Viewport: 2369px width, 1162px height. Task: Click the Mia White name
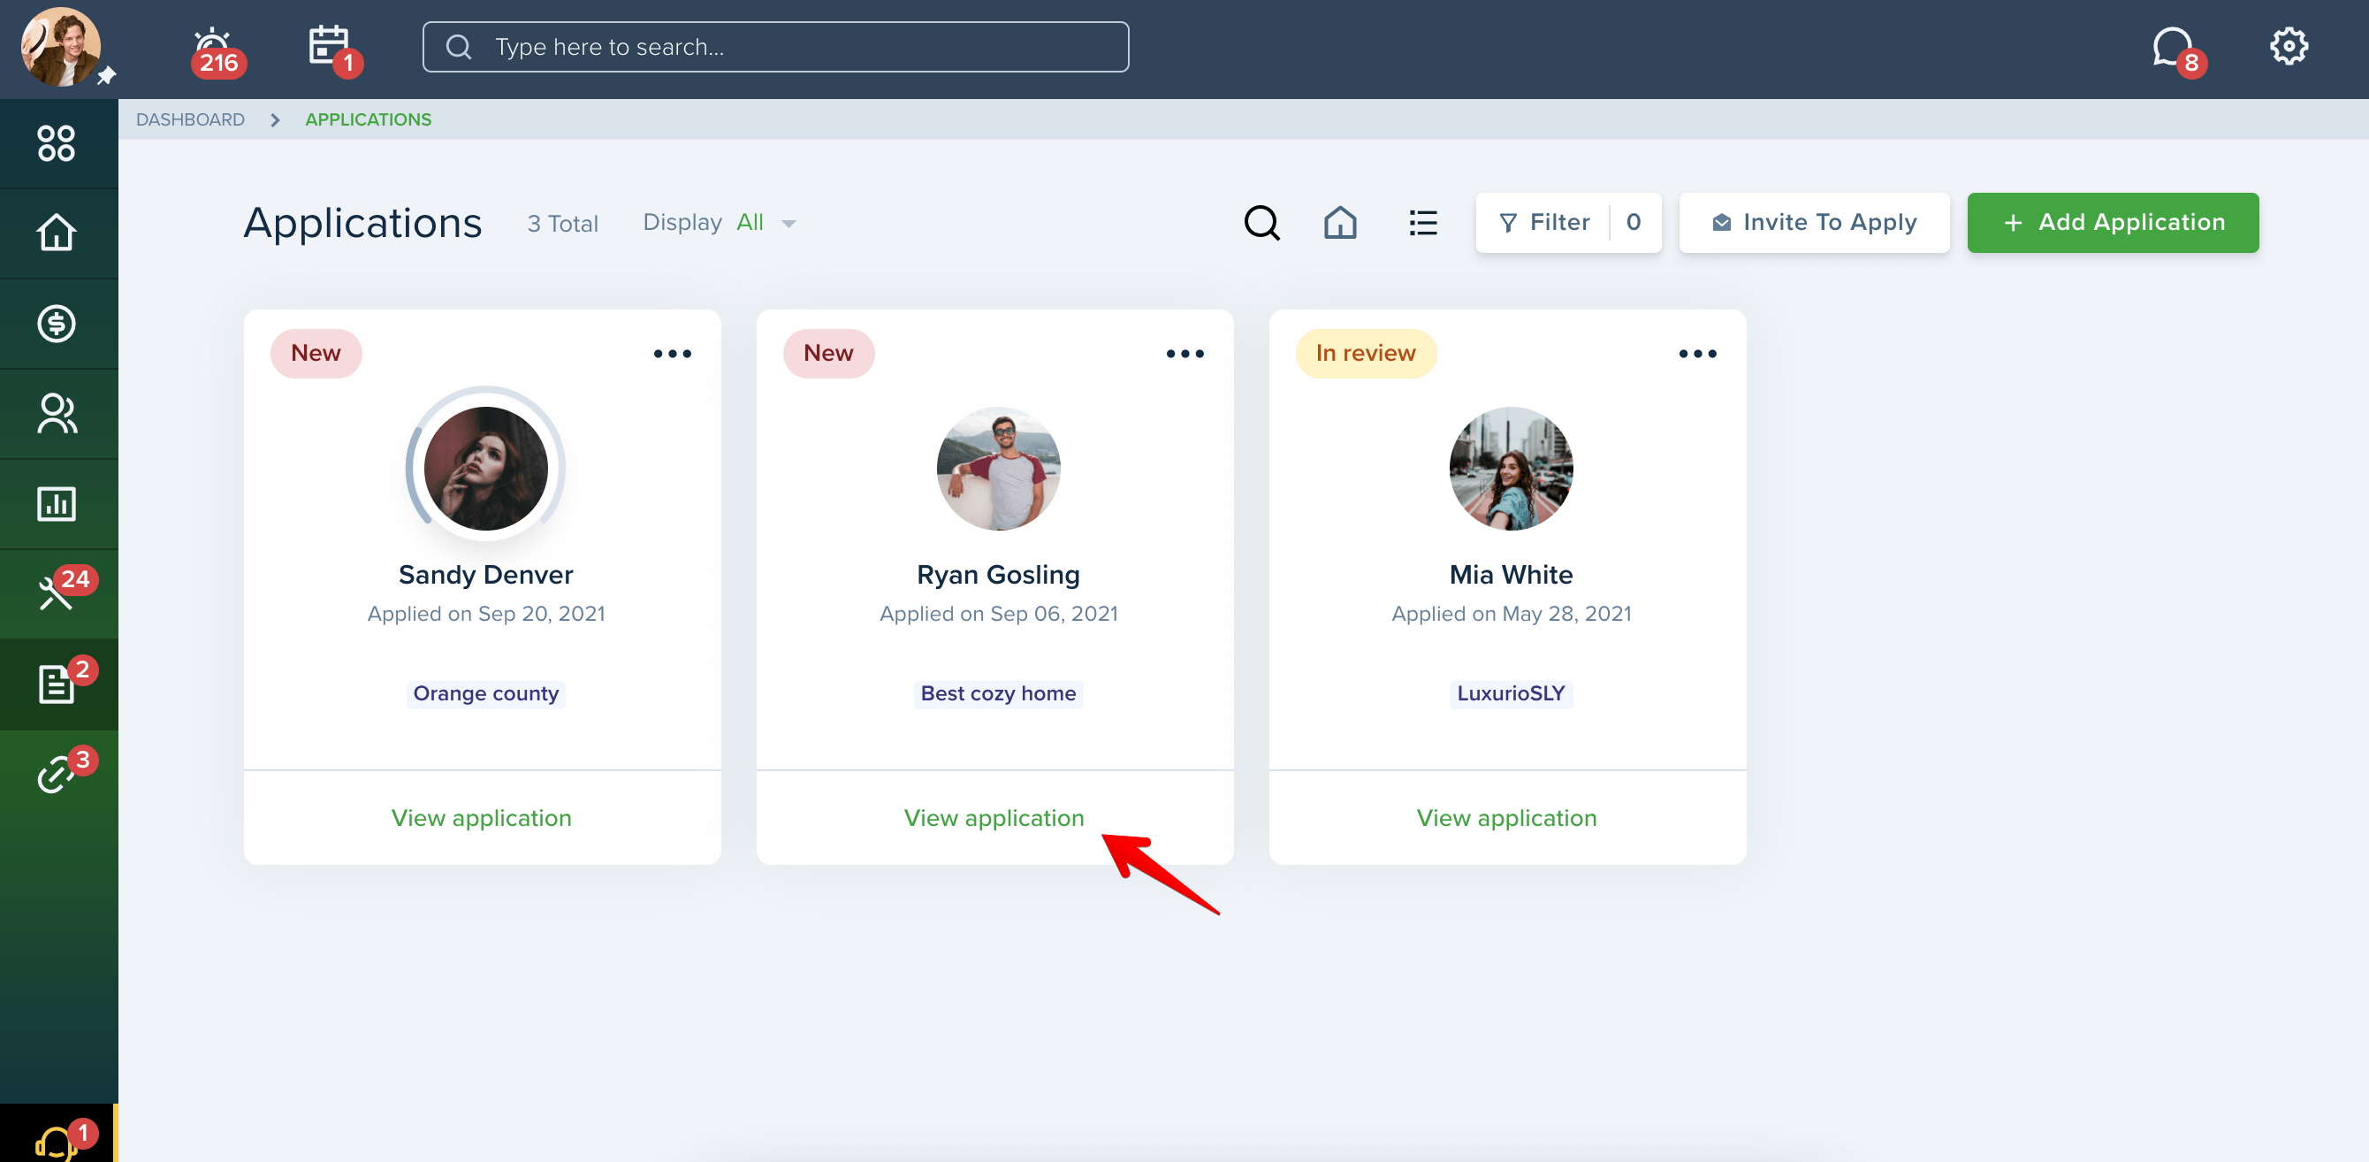coord(1511,575)
